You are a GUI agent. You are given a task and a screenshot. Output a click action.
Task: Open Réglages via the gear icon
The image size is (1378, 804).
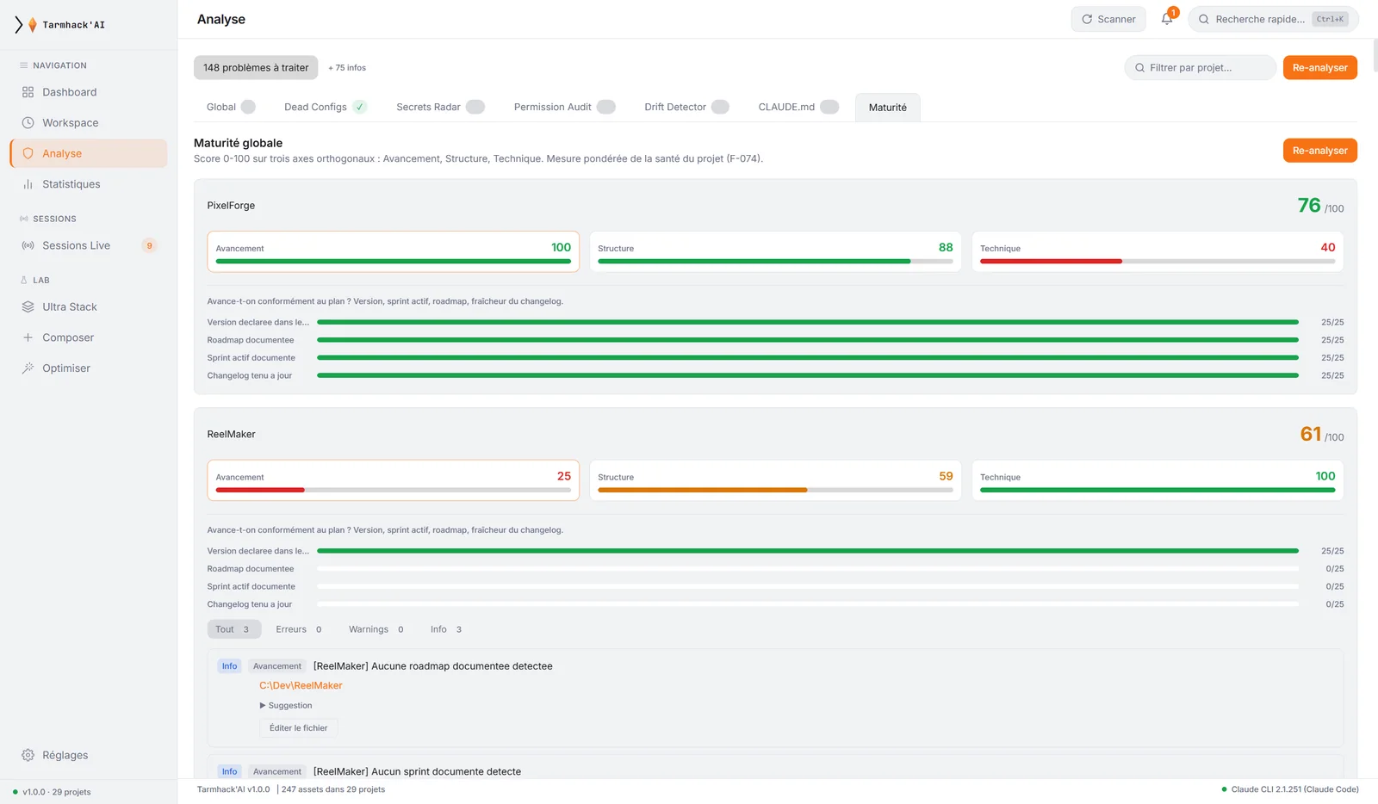coord(28,755)
